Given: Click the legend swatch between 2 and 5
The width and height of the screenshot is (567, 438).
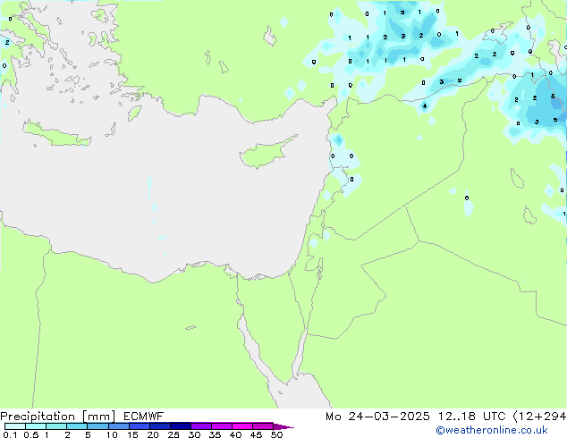Looking at the screenshot, I should (77, 426).
